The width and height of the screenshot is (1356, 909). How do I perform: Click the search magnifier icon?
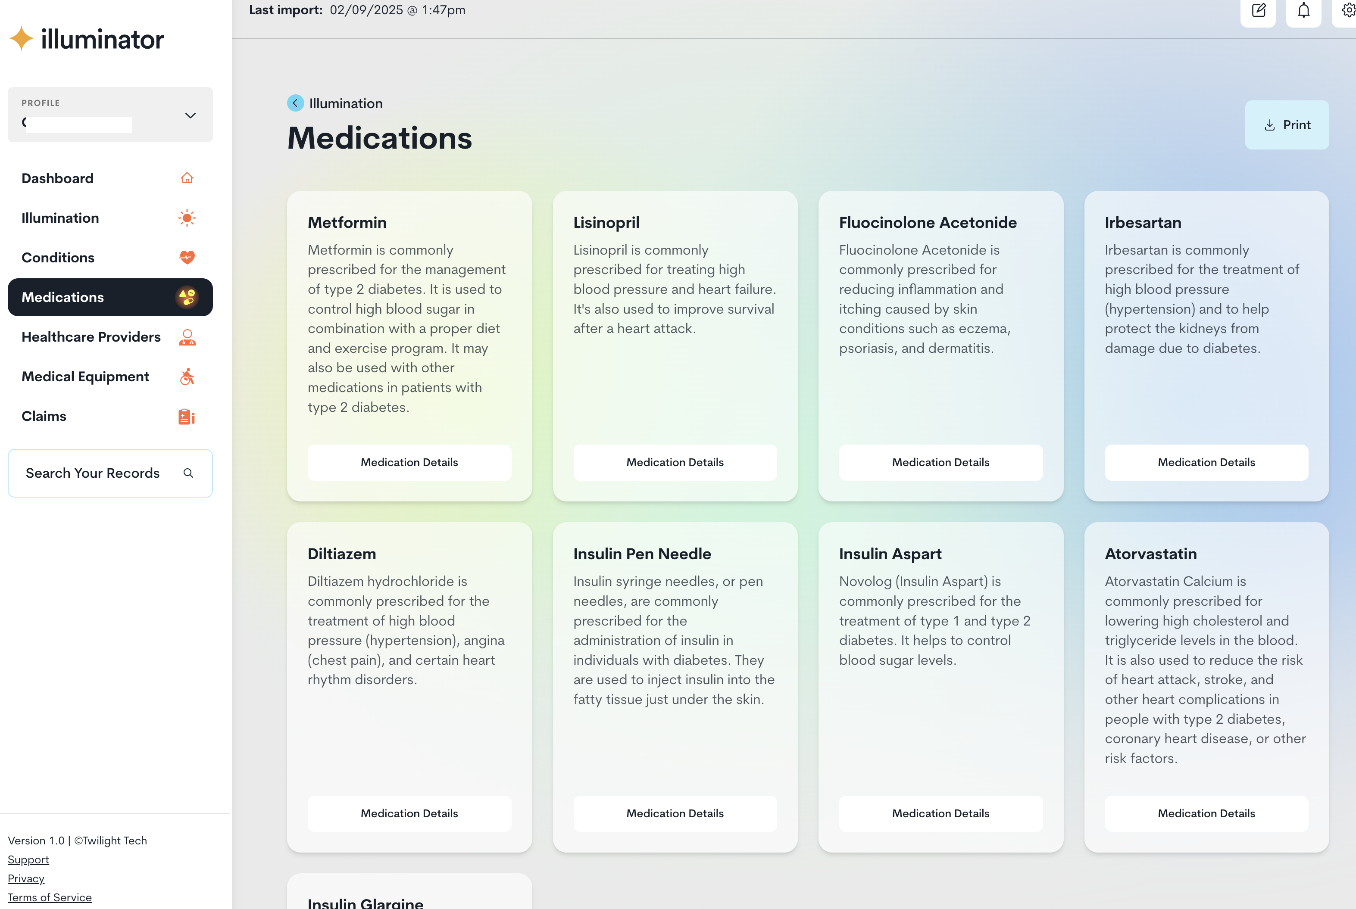(x=188, y=473)
